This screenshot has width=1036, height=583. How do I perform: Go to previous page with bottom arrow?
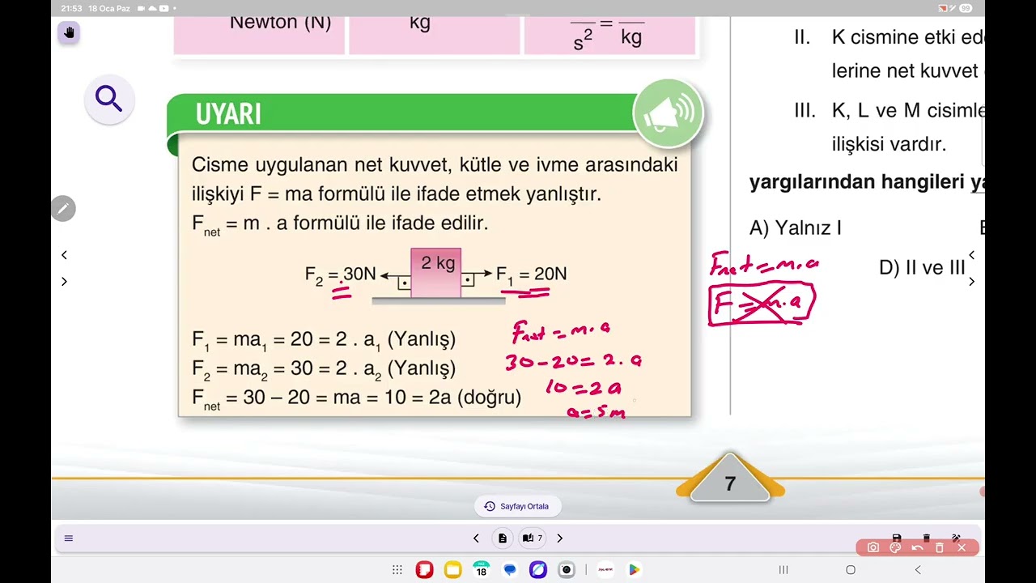[x=476, y=538]
